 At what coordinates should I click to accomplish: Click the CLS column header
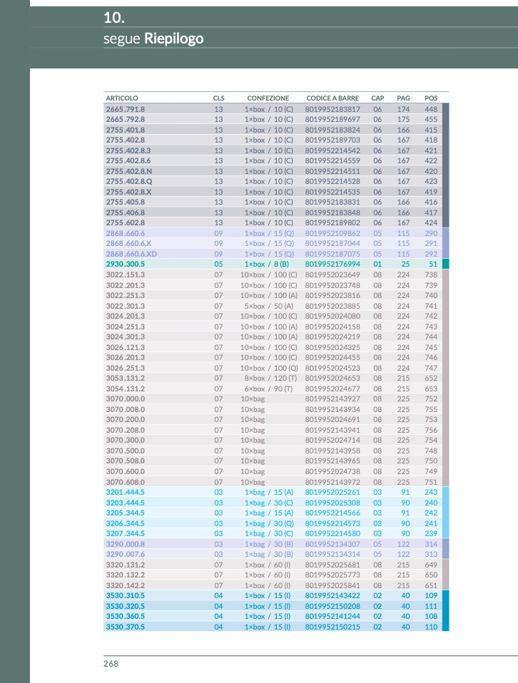click(x=218, y=98)
